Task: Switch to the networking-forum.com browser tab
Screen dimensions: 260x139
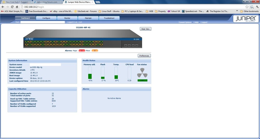Action: [47, 2]
